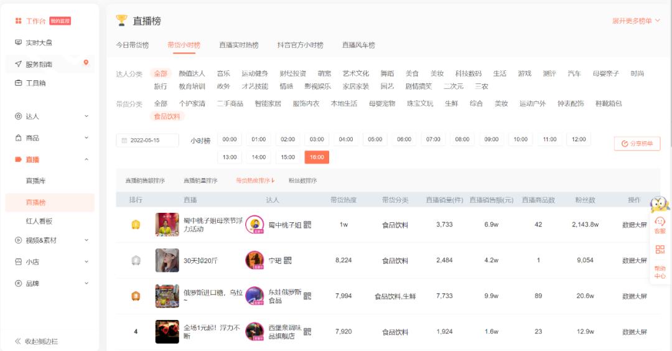This screenshot has height=351, width=672.
Task: Select the 15:00 hour slot
Action: (x=287, y=157)
